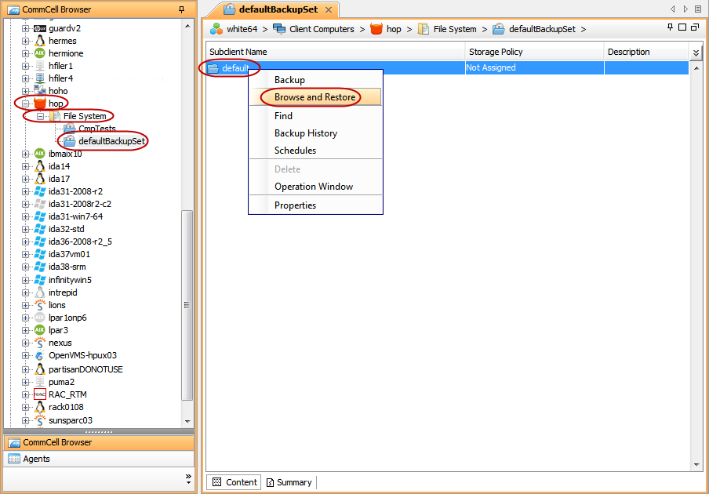The image size is (709, 494).
Task: Toggle auto-hide pin on CommCell Browser
Action: pos(180,9)
